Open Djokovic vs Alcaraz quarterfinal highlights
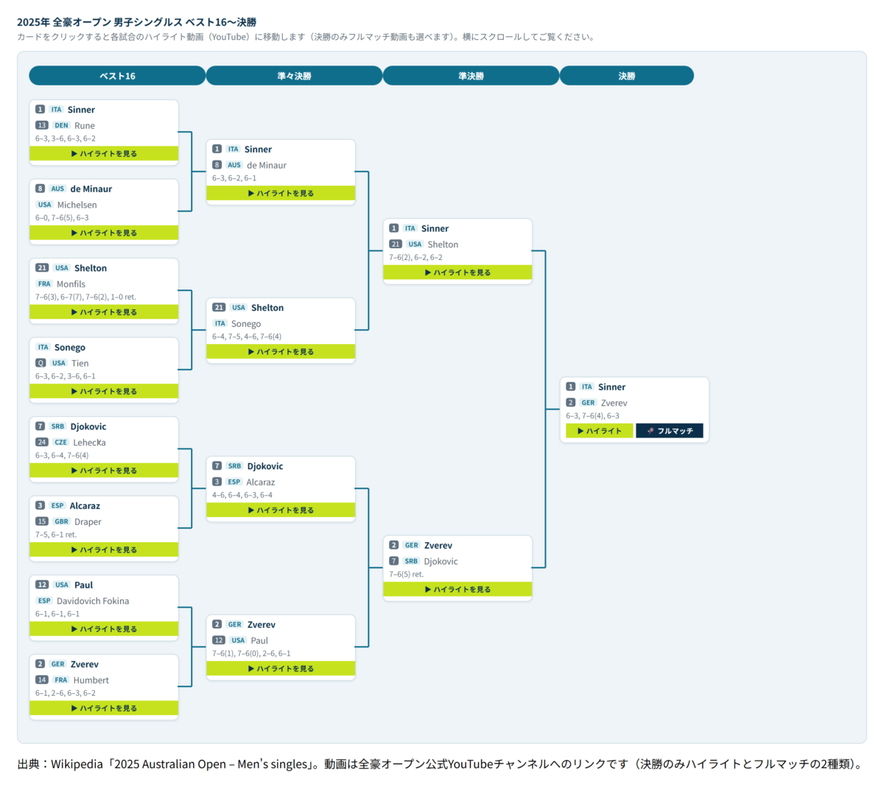This screenshot has height=788, width=884. pyautogui.click(x=281, y=510)
